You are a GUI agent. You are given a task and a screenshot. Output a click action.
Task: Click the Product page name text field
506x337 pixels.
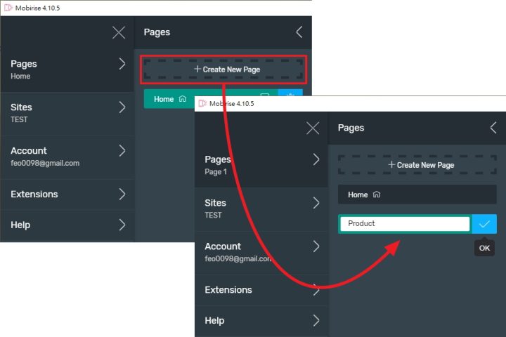pyautogui.click(x=404, y=224)
